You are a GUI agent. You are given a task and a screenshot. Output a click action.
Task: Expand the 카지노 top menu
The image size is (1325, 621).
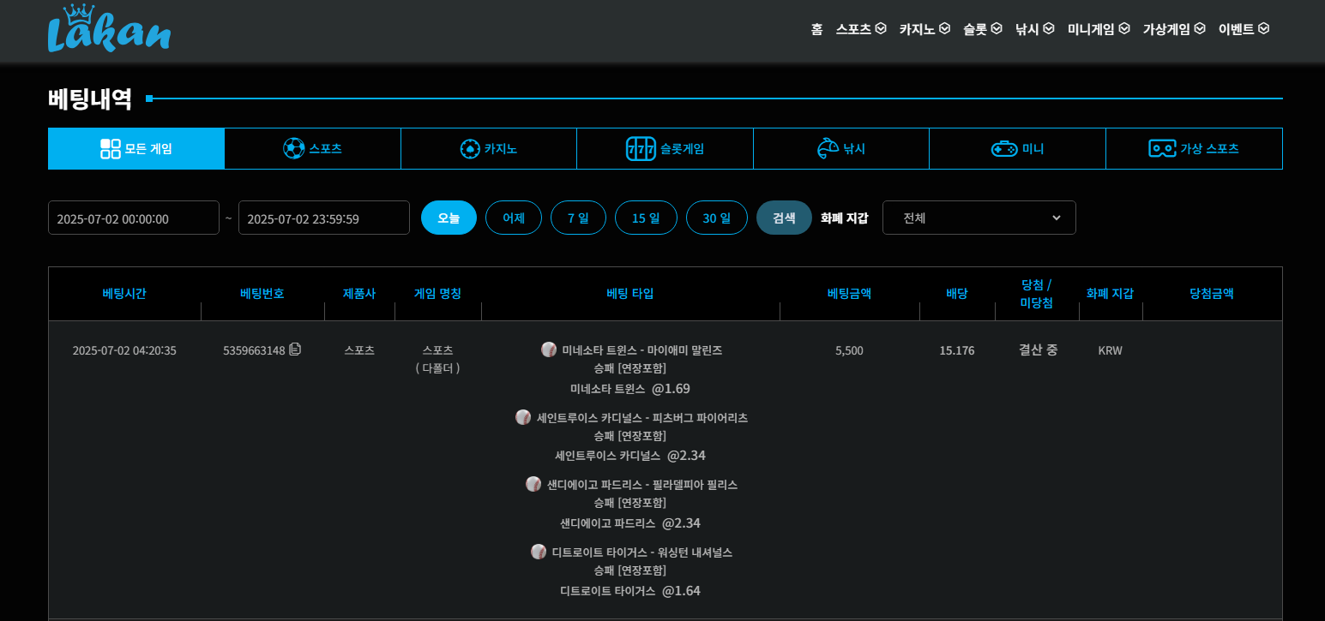coord(924,29)
